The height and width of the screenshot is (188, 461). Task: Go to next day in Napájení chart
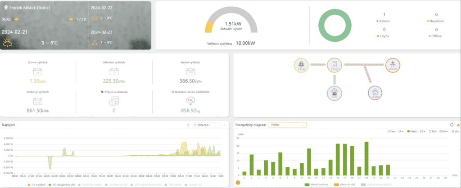click(x=225, y=125)
